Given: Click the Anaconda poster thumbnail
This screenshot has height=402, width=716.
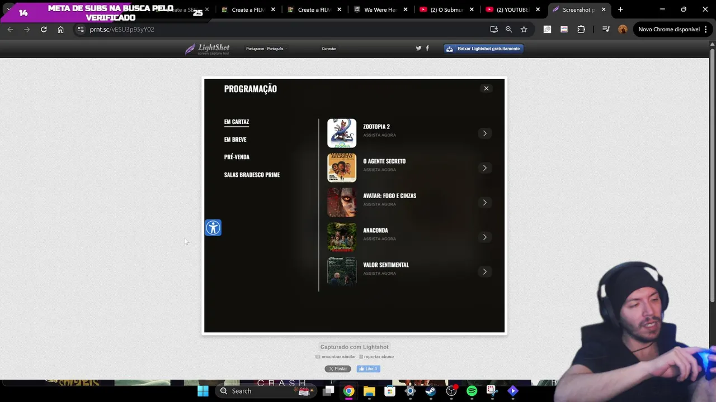Looking at the screenshot, I should point(342,237).
